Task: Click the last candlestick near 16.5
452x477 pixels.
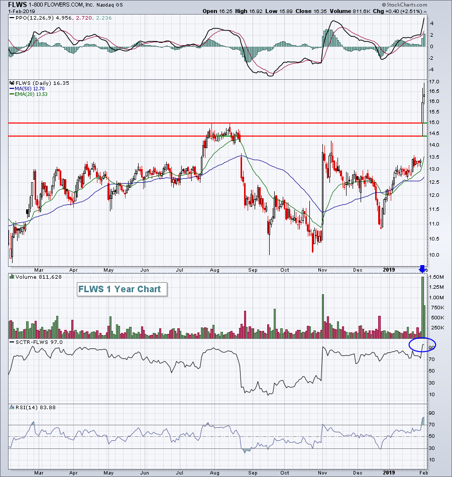Action: [x=424, y=96]
